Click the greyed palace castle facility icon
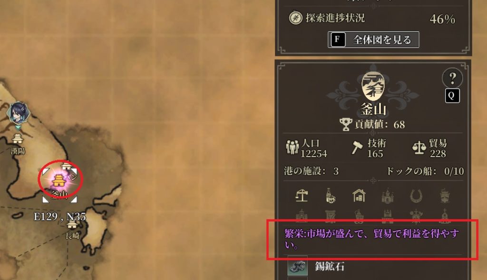This screenshot has height=280, width=487. tap(387, 196)
